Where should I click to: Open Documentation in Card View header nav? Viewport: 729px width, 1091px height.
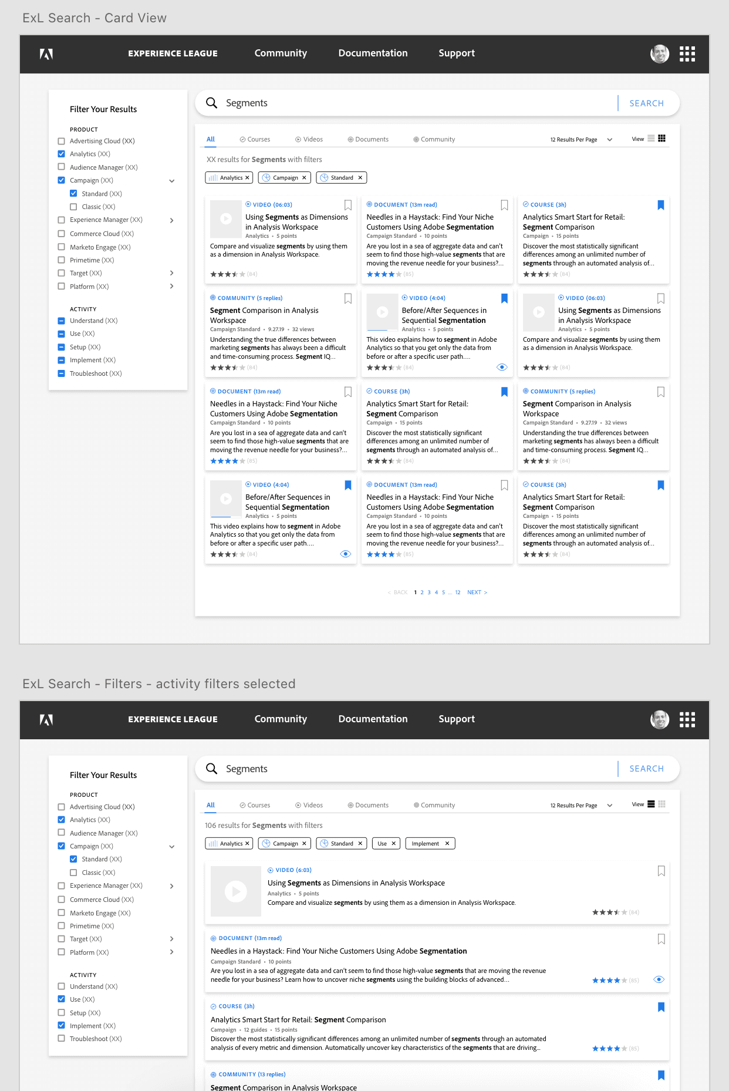[373, 53]
